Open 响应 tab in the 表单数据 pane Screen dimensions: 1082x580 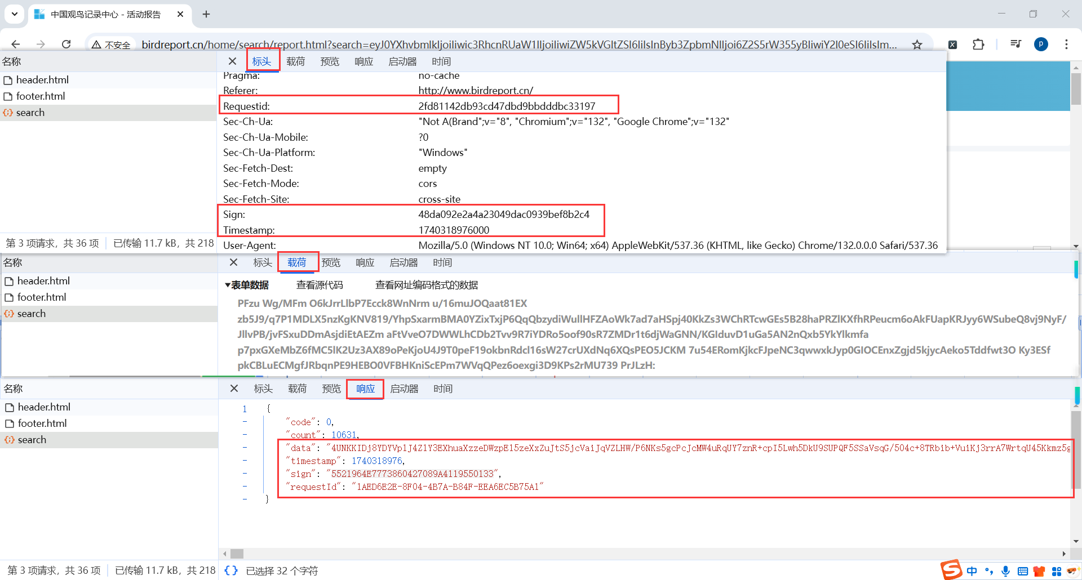tap(365, 262)
